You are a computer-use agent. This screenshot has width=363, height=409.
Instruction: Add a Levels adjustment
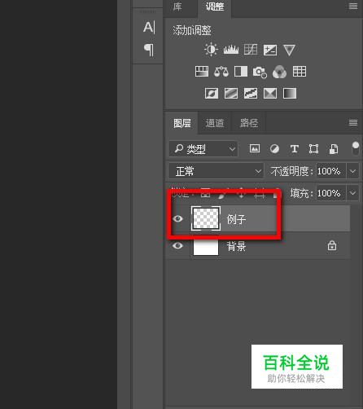(231, 50)
